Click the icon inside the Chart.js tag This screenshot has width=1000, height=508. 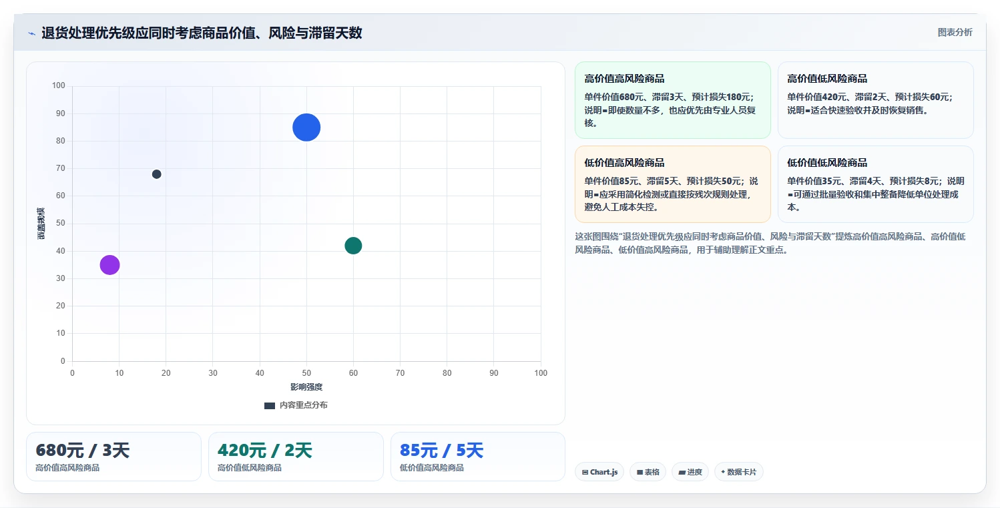585,472
